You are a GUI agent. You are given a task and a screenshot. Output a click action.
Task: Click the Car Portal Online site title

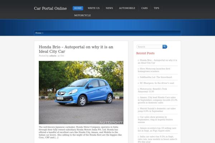pos(50,8)
